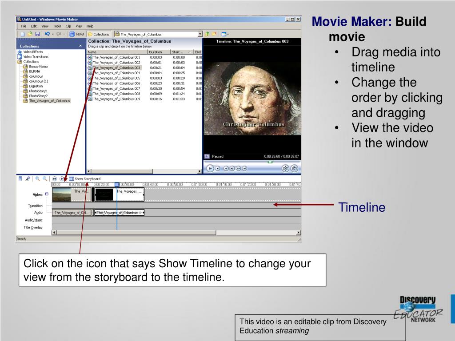Open the Tools menu
Screen dimensions: 455x341
(x=57, y=26)
